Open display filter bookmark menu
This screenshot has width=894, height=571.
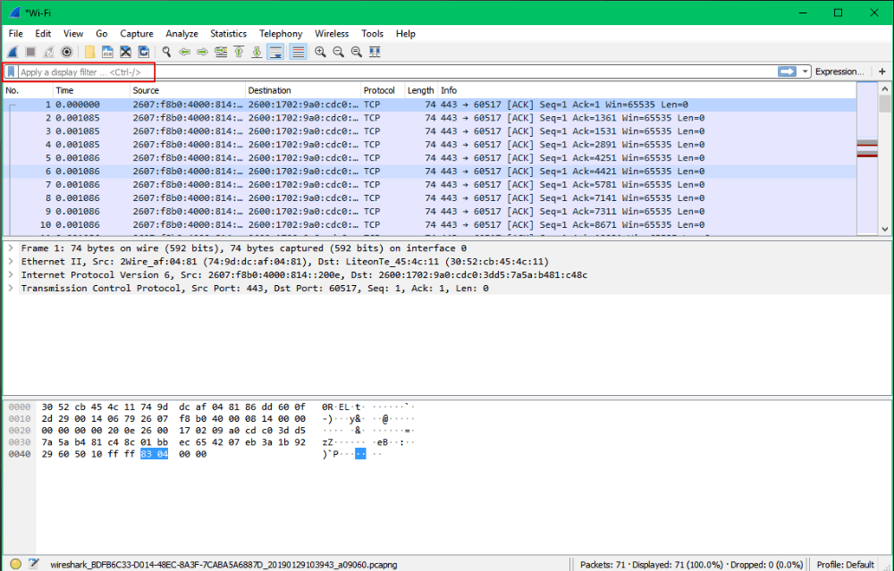coord(11,71)
